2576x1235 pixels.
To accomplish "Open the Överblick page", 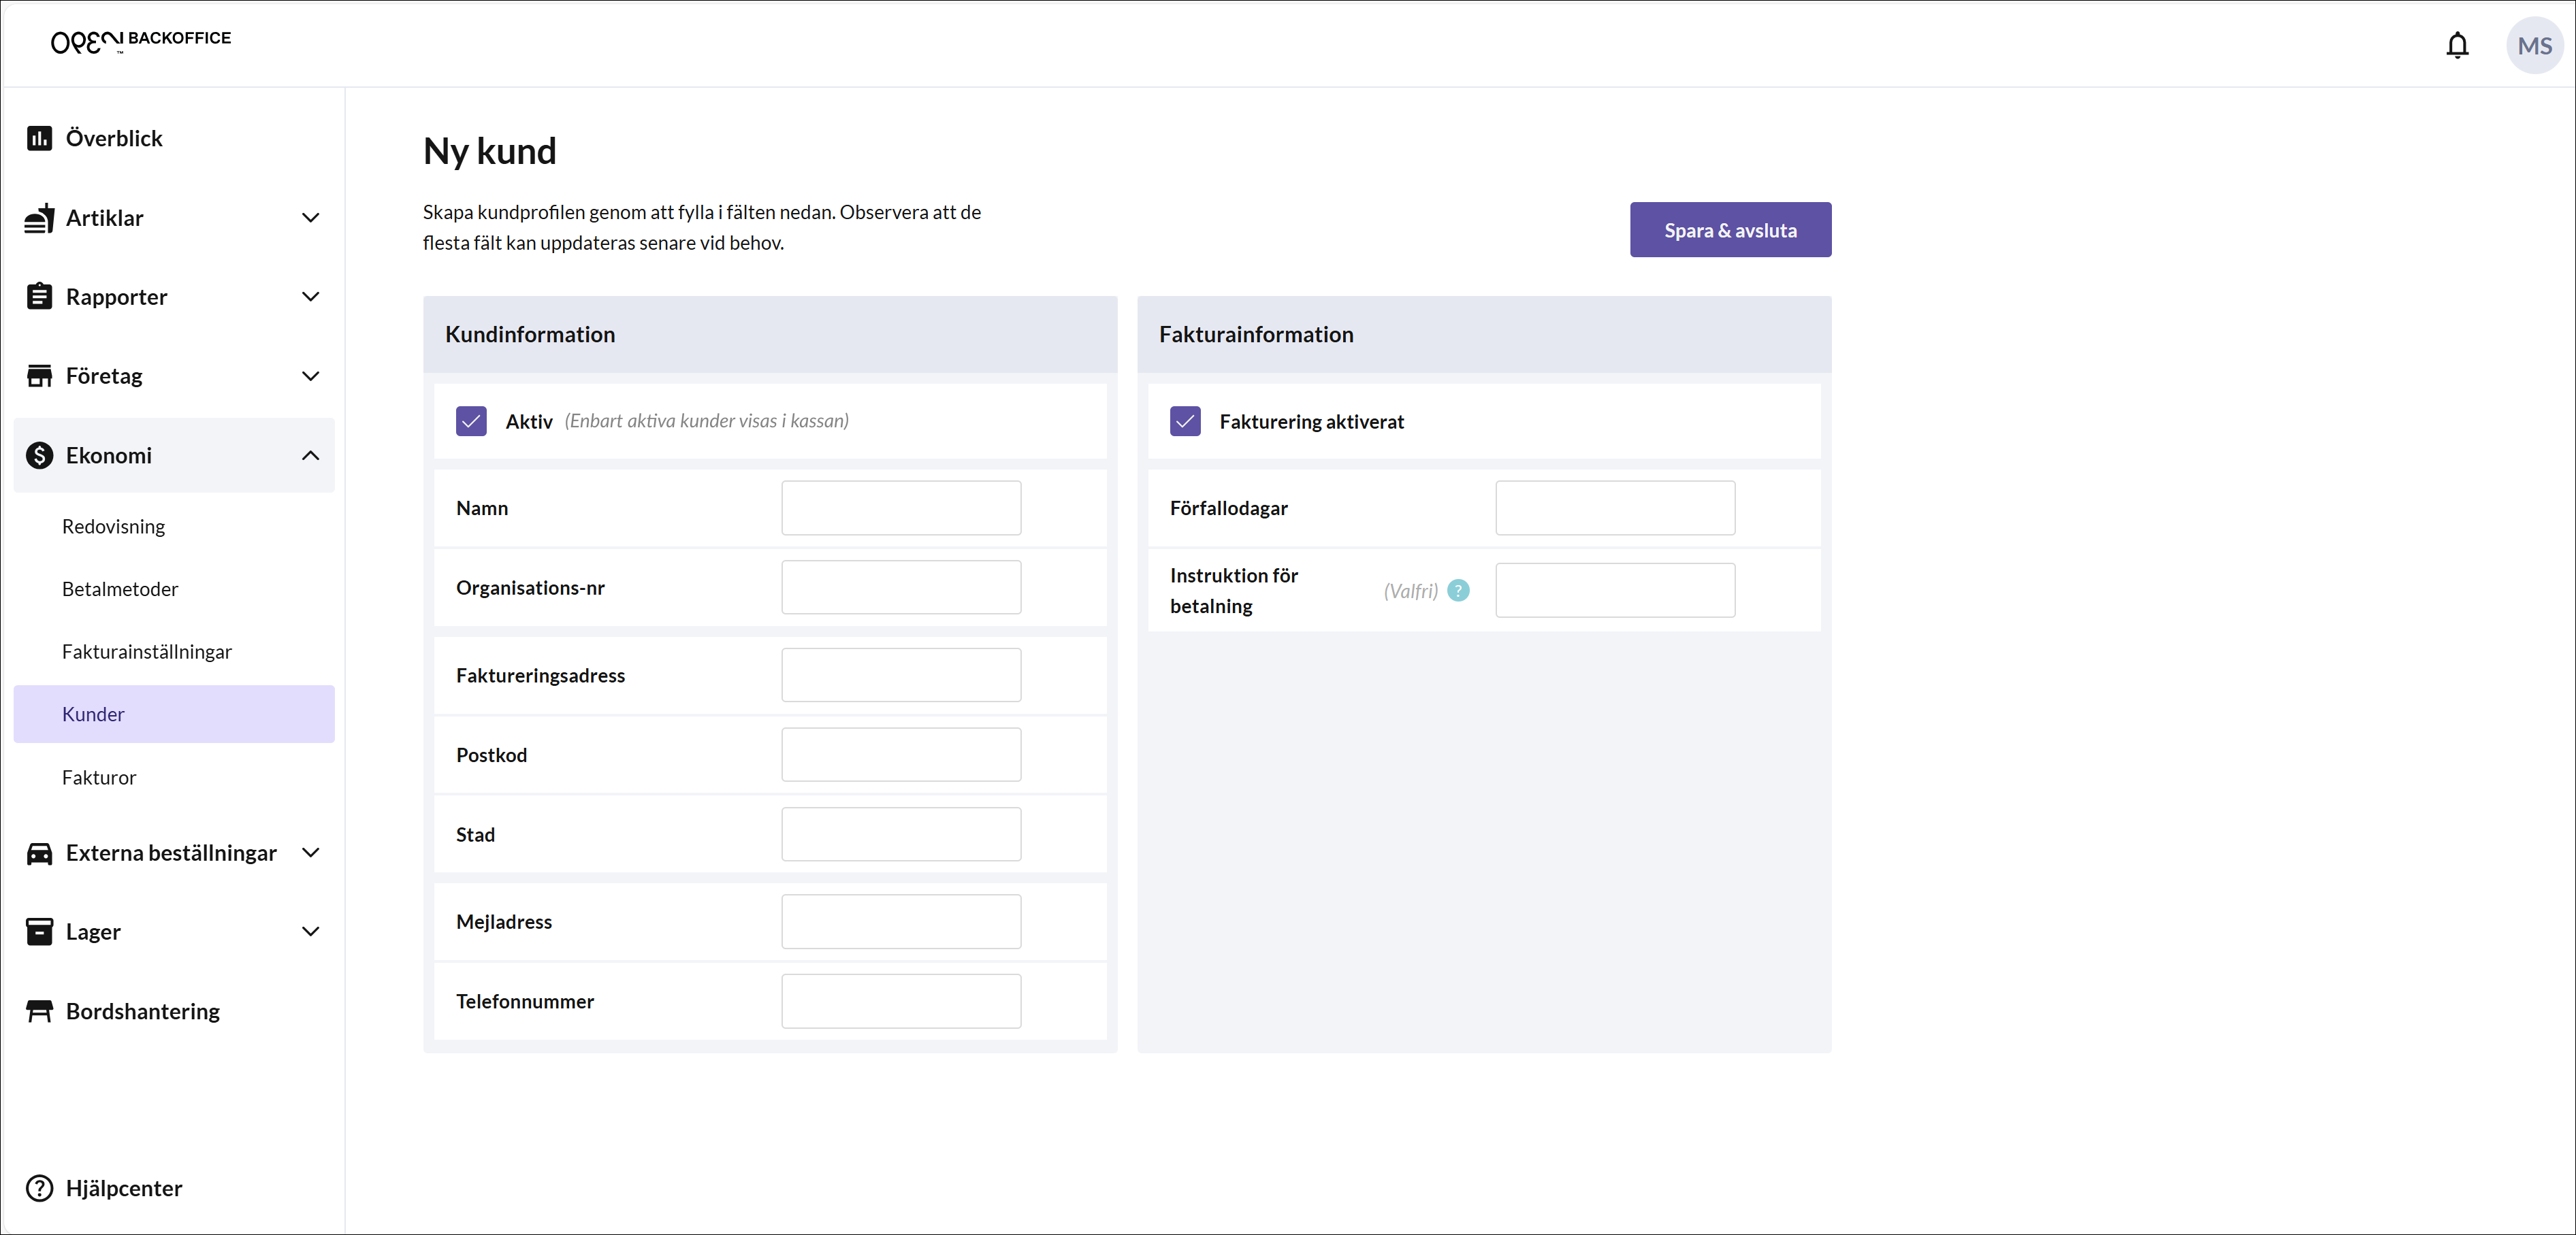I will [x=114, y=138].
